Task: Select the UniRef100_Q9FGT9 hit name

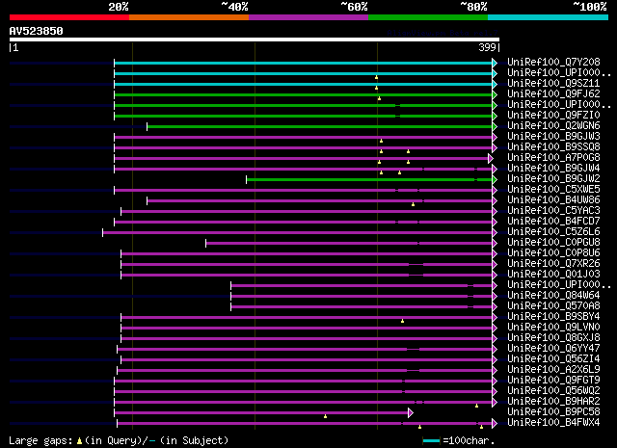Action: 553,381
